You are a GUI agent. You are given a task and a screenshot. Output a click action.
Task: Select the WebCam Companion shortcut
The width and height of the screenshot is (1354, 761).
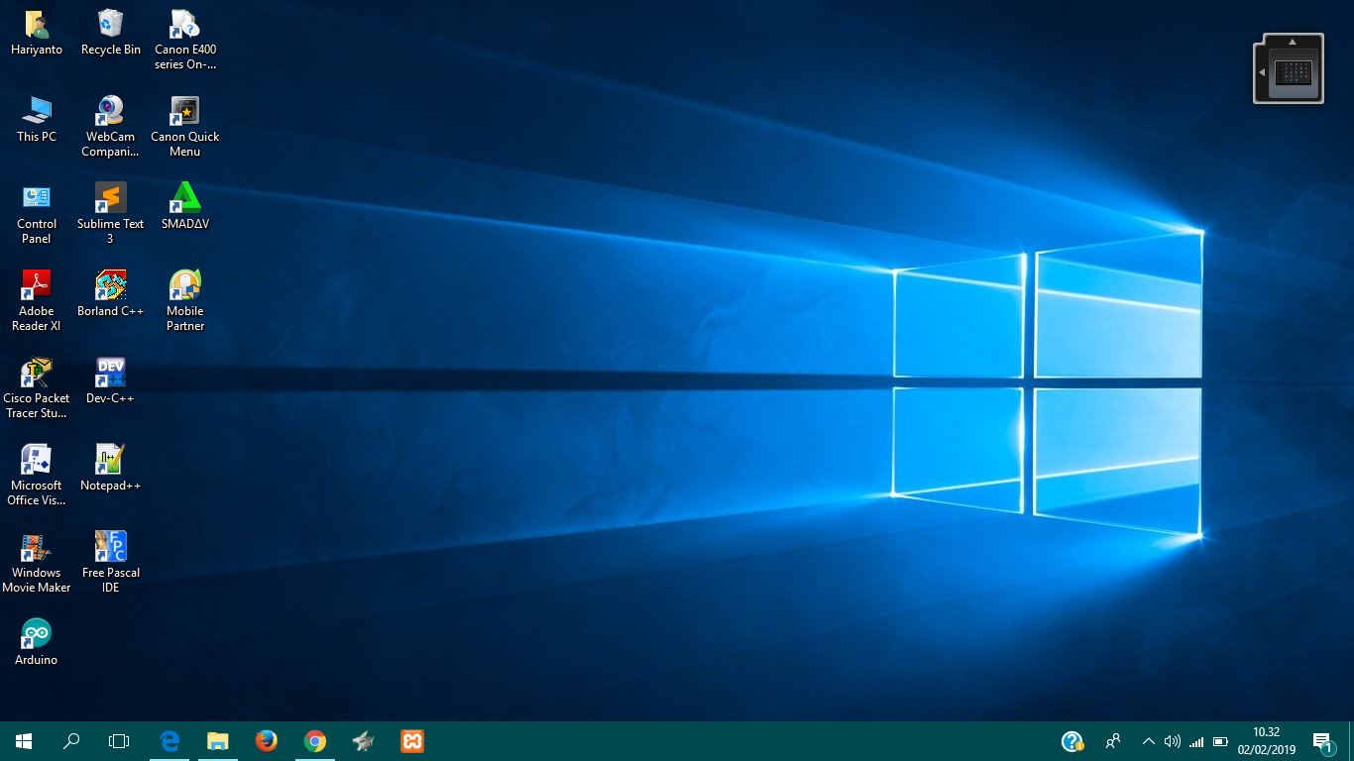[x=110, y=127]
